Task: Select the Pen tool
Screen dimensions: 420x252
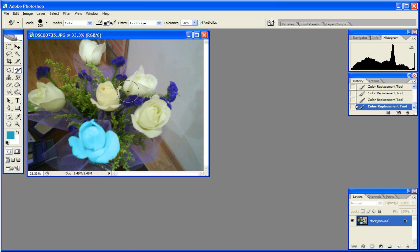Action: (x=9, y=108)
